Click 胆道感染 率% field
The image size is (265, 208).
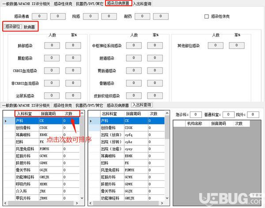click(155, 58)
